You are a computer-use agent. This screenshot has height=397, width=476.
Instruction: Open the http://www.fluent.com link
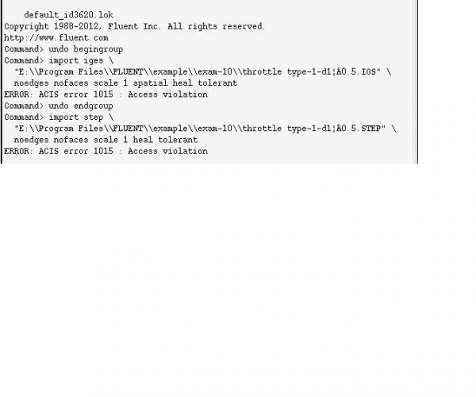[x=56, y=38]
